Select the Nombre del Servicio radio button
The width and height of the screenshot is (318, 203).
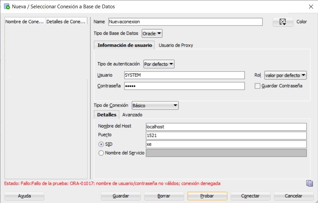(101, 153)
